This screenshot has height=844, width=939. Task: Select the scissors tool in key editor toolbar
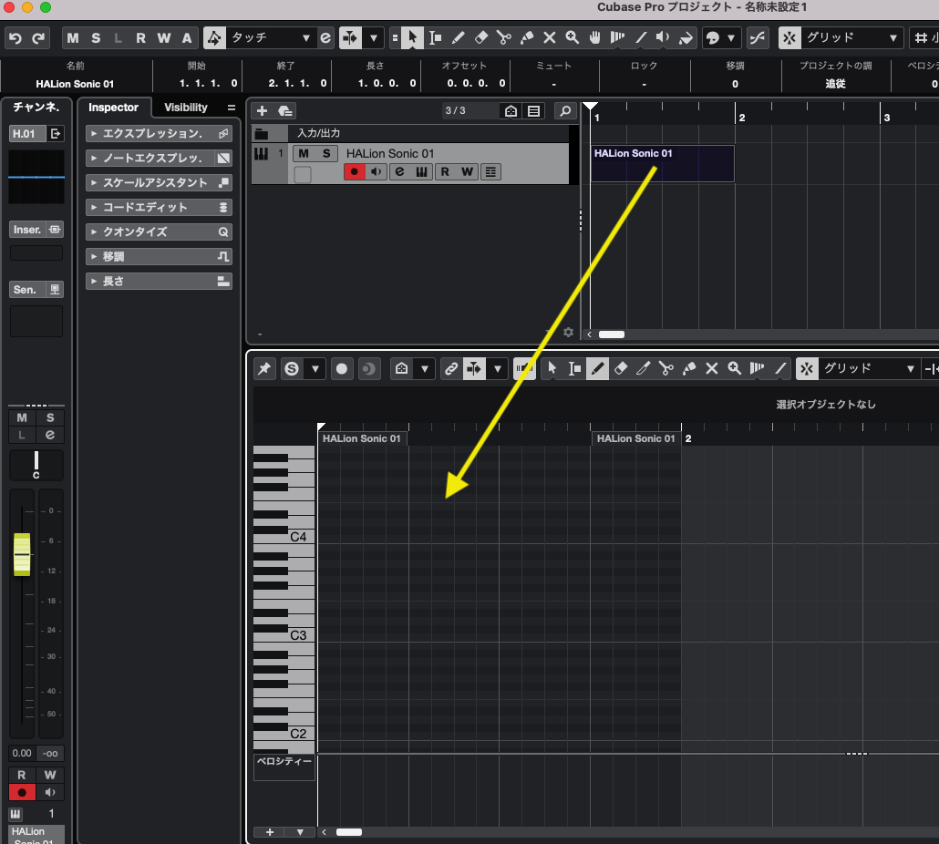pos(666,369)
